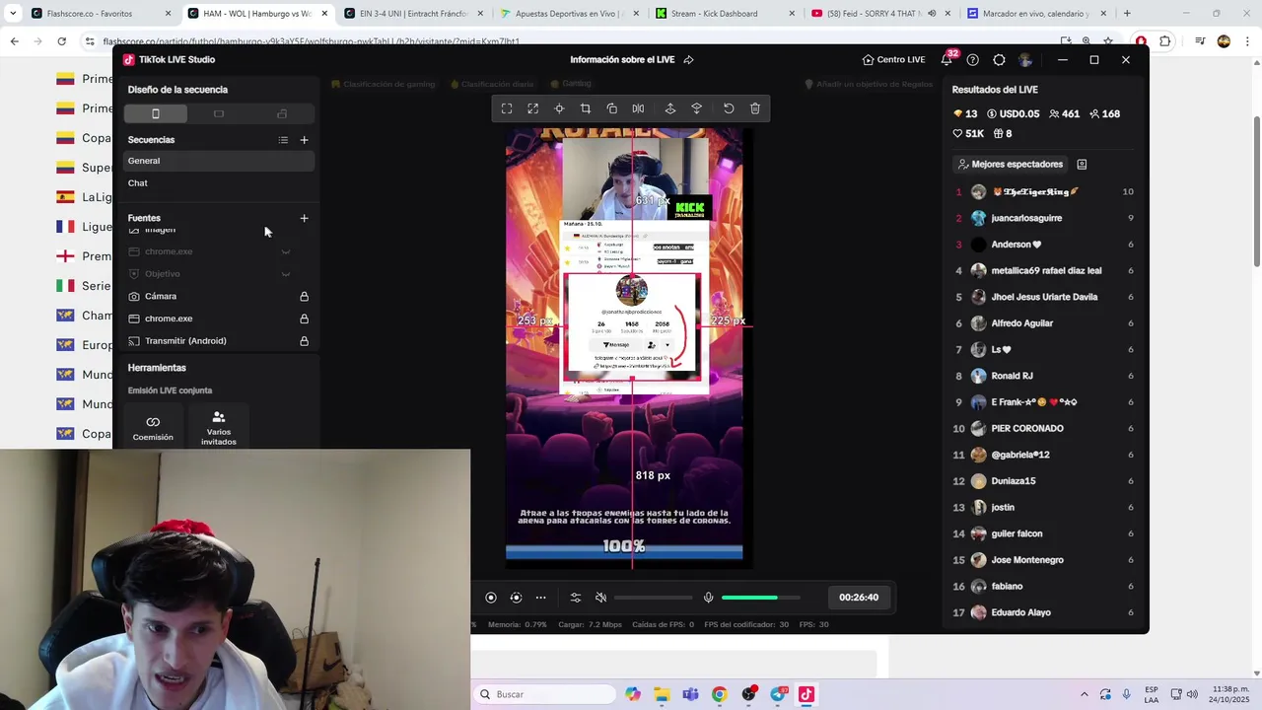Switch to Stream - Kick Dashboard tab
Screen dimensions: 1262x710
pyautogui.click(x=727, y=14)
